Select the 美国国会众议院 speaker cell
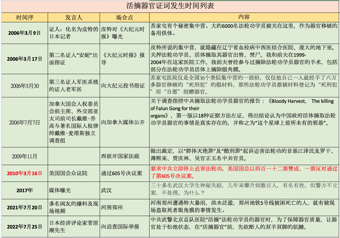This screenshot has width=340, height=238. [74, 173]
